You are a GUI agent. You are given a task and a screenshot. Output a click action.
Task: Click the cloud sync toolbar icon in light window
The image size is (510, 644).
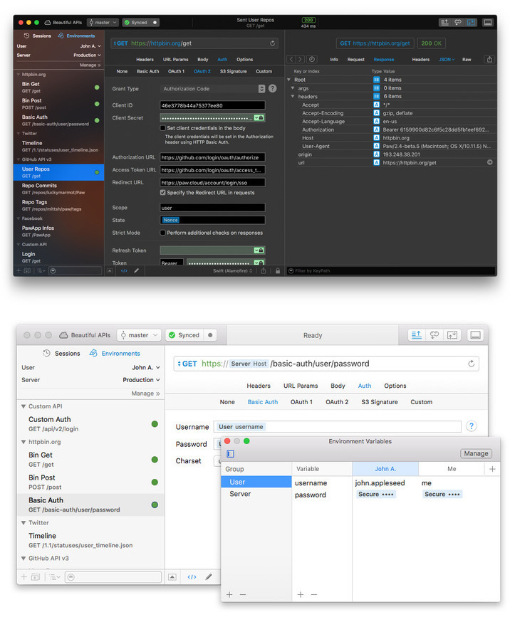click(434, 334)
